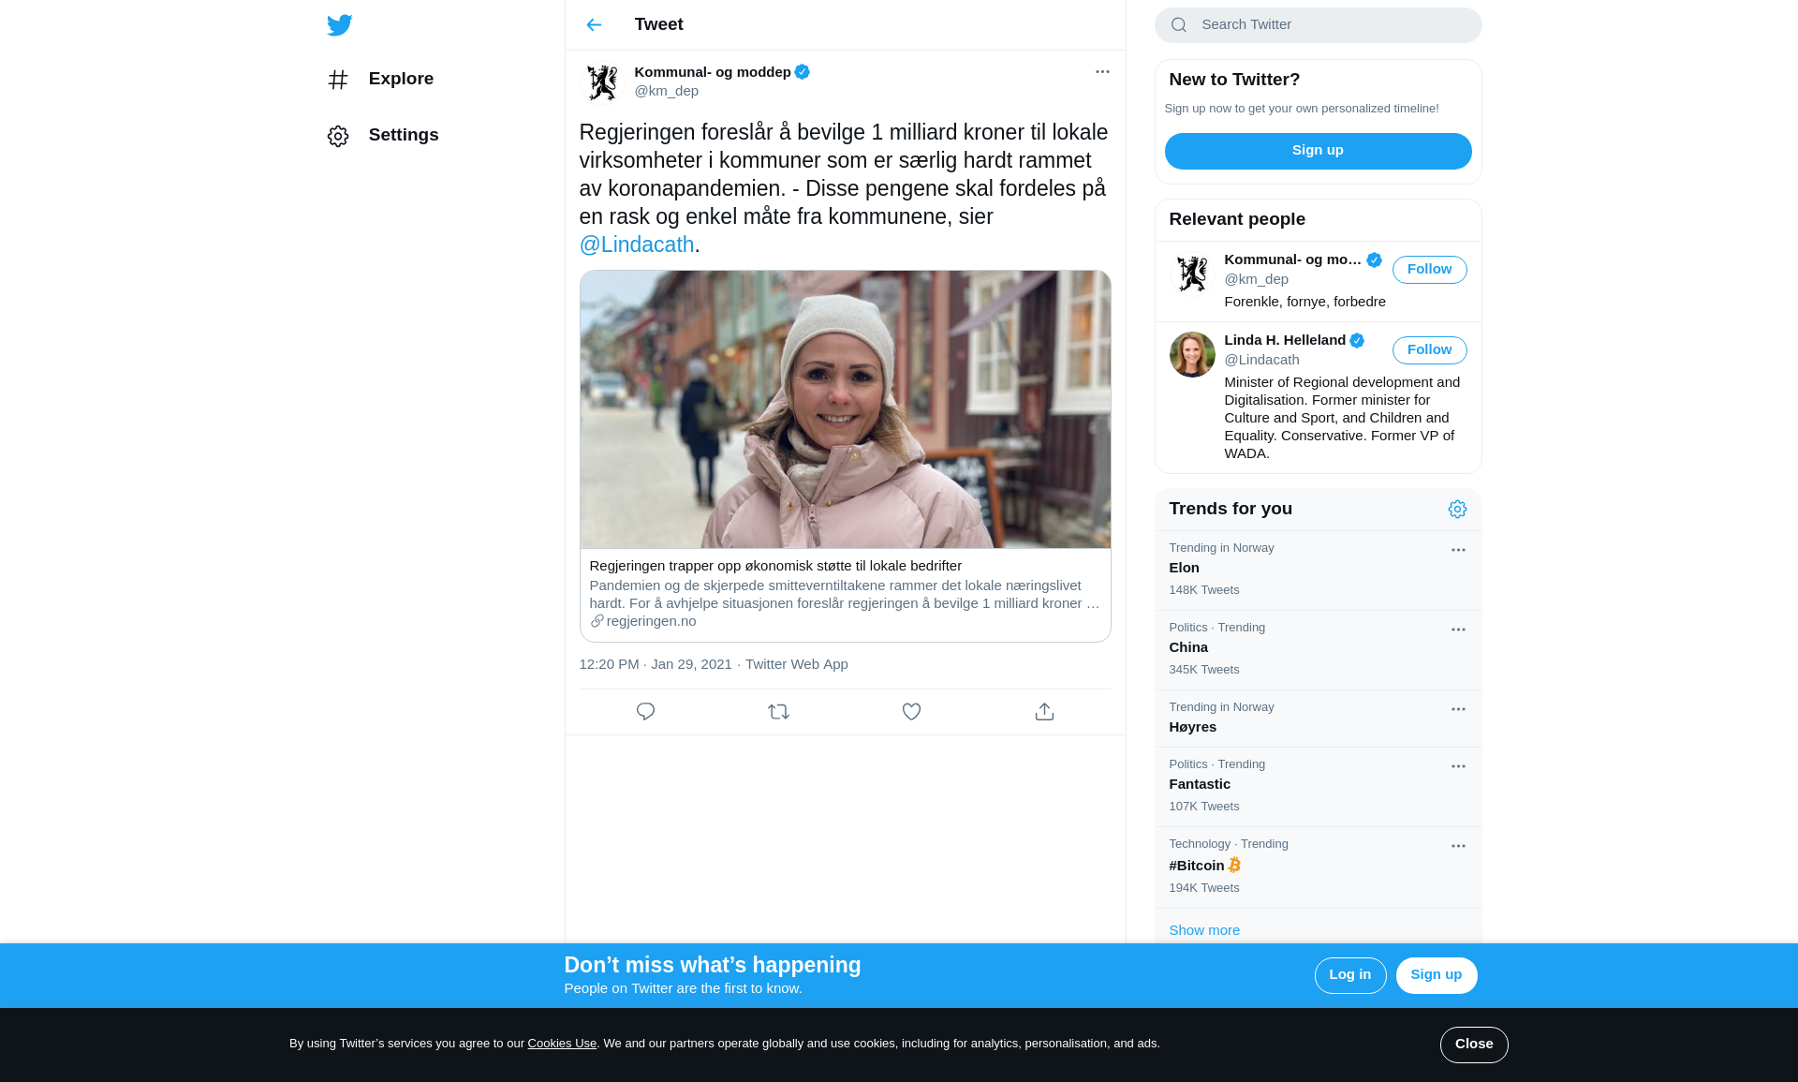Open more options for China trend
1798x1082 pixels.
pos(1458,630)
